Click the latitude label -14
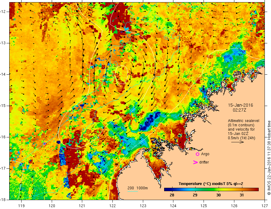Screen dimensions: 271x209 pyautogui.click(x=3, y=74)
